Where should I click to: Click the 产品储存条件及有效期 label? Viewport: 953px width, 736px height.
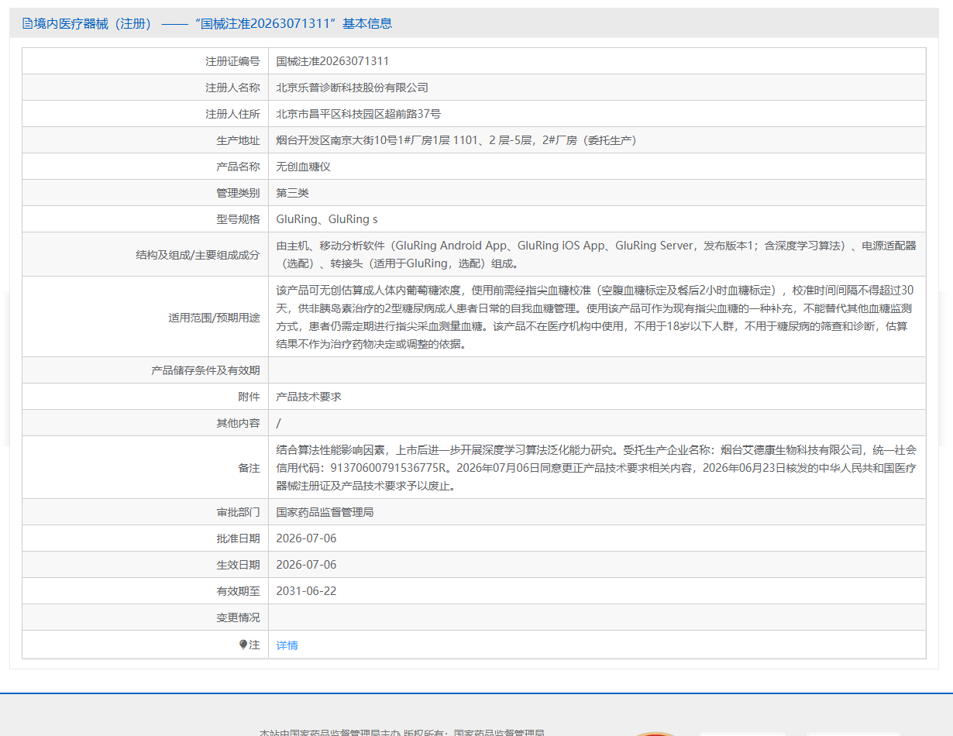click(x=205, y=370)
